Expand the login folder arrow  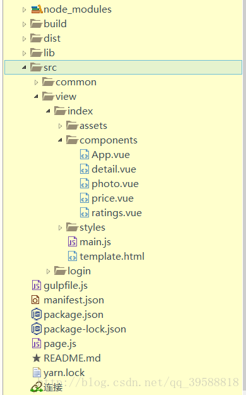click(x=48, y=271)
